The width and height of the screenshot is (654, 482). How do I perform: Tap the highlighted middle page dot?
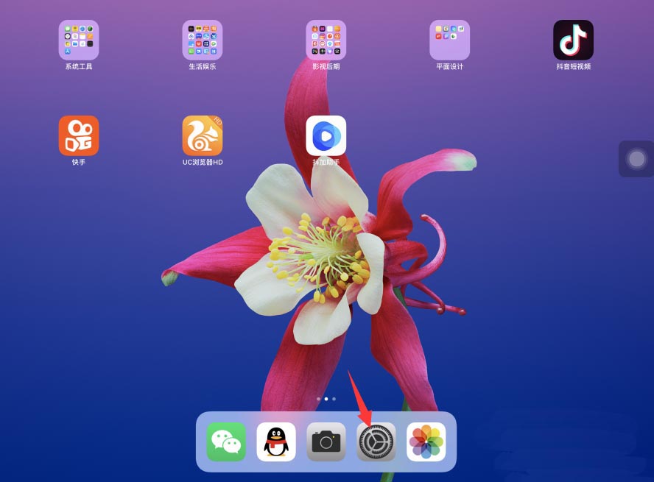click(x=326, y=399)
